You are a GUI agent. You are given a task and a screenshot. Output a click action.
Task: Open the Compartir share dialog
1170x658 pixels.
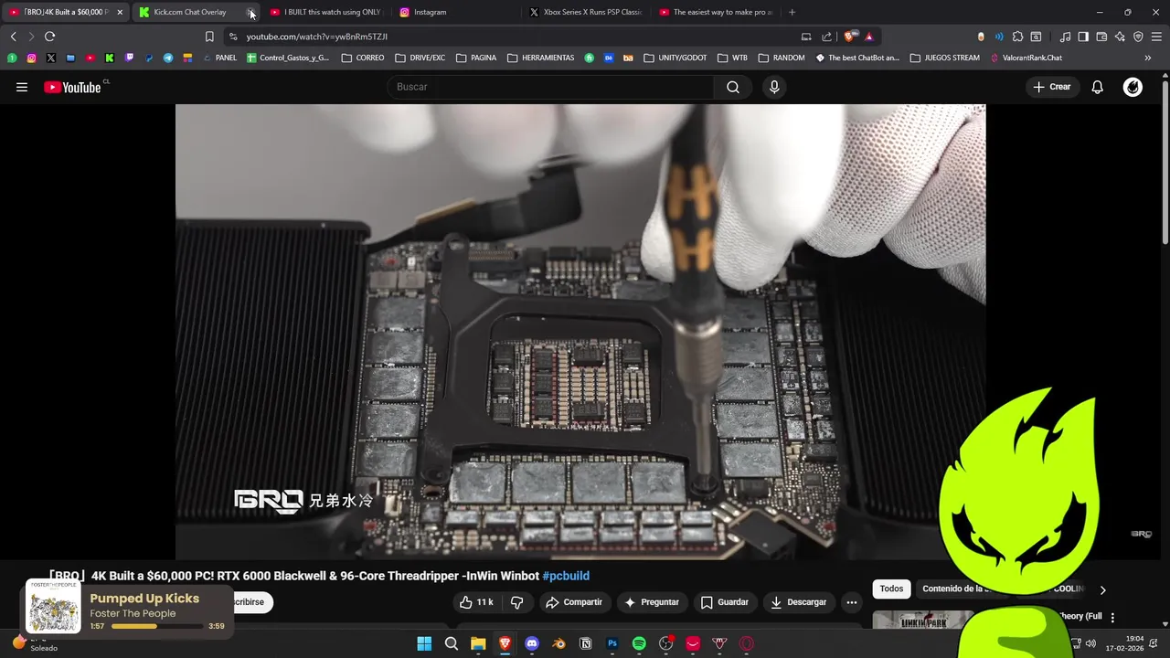pos(573,602)
